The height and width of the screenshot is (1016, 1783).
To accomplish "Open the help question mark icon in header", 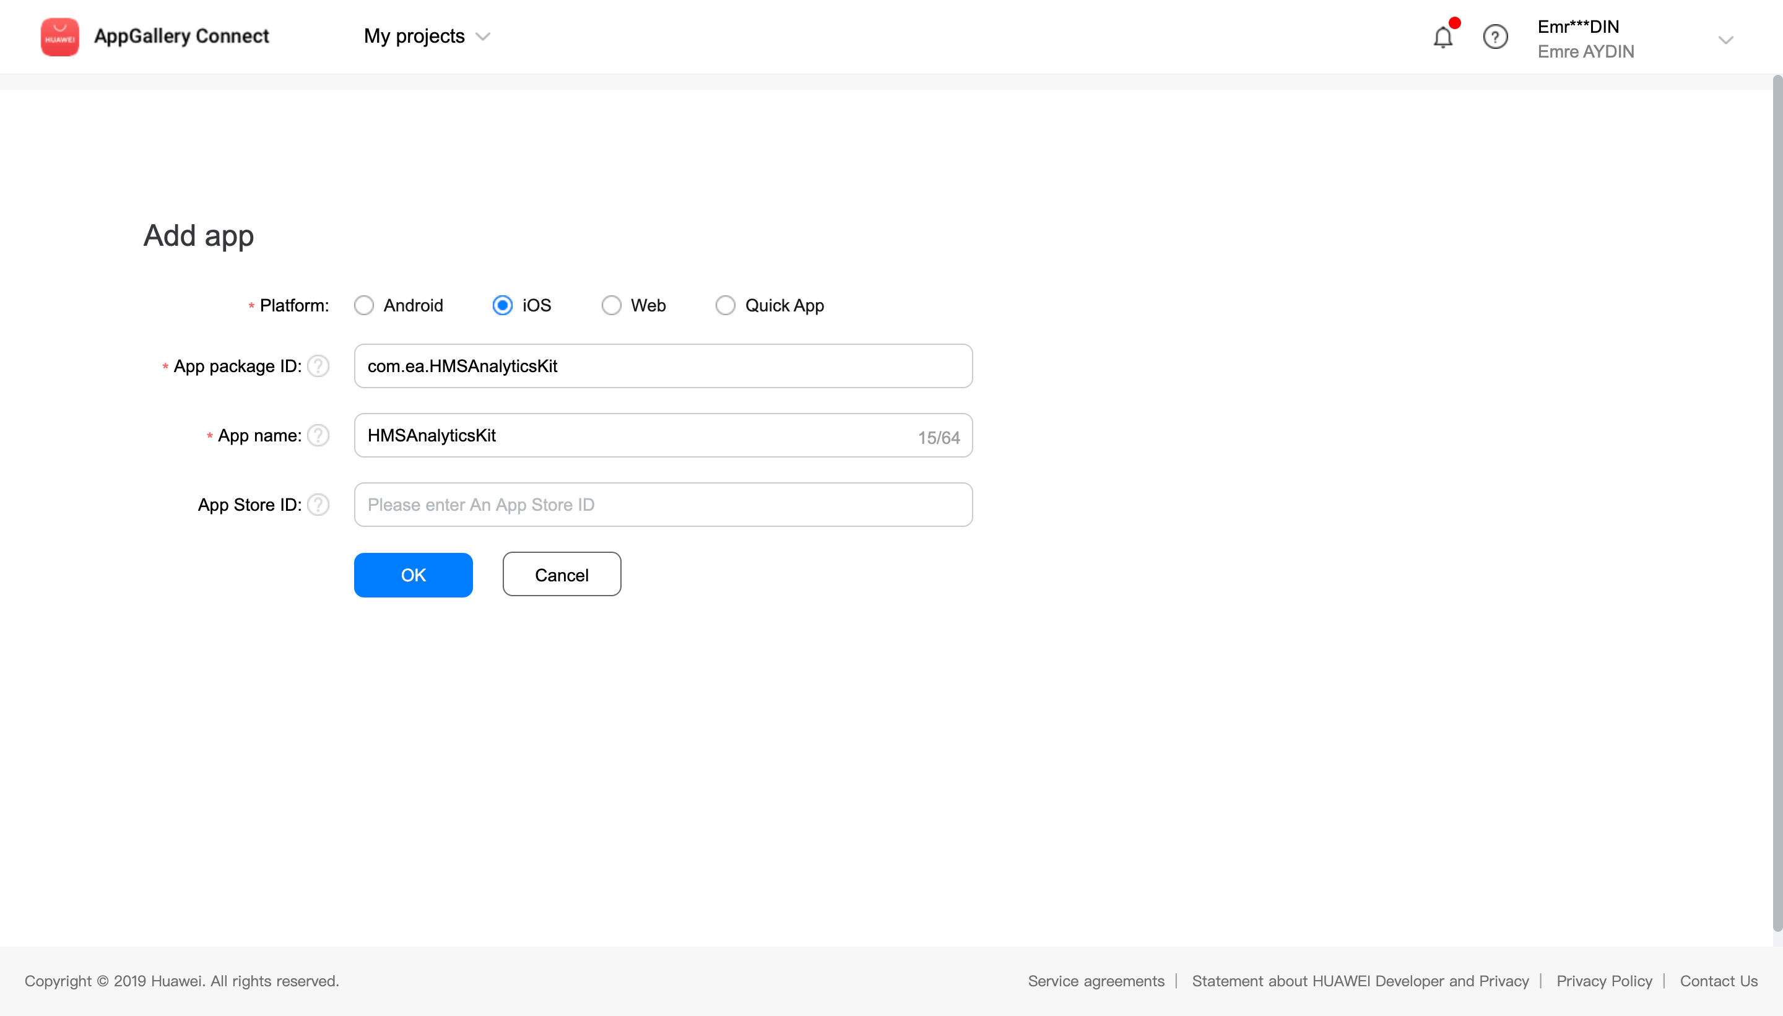I will [1495, 37].
